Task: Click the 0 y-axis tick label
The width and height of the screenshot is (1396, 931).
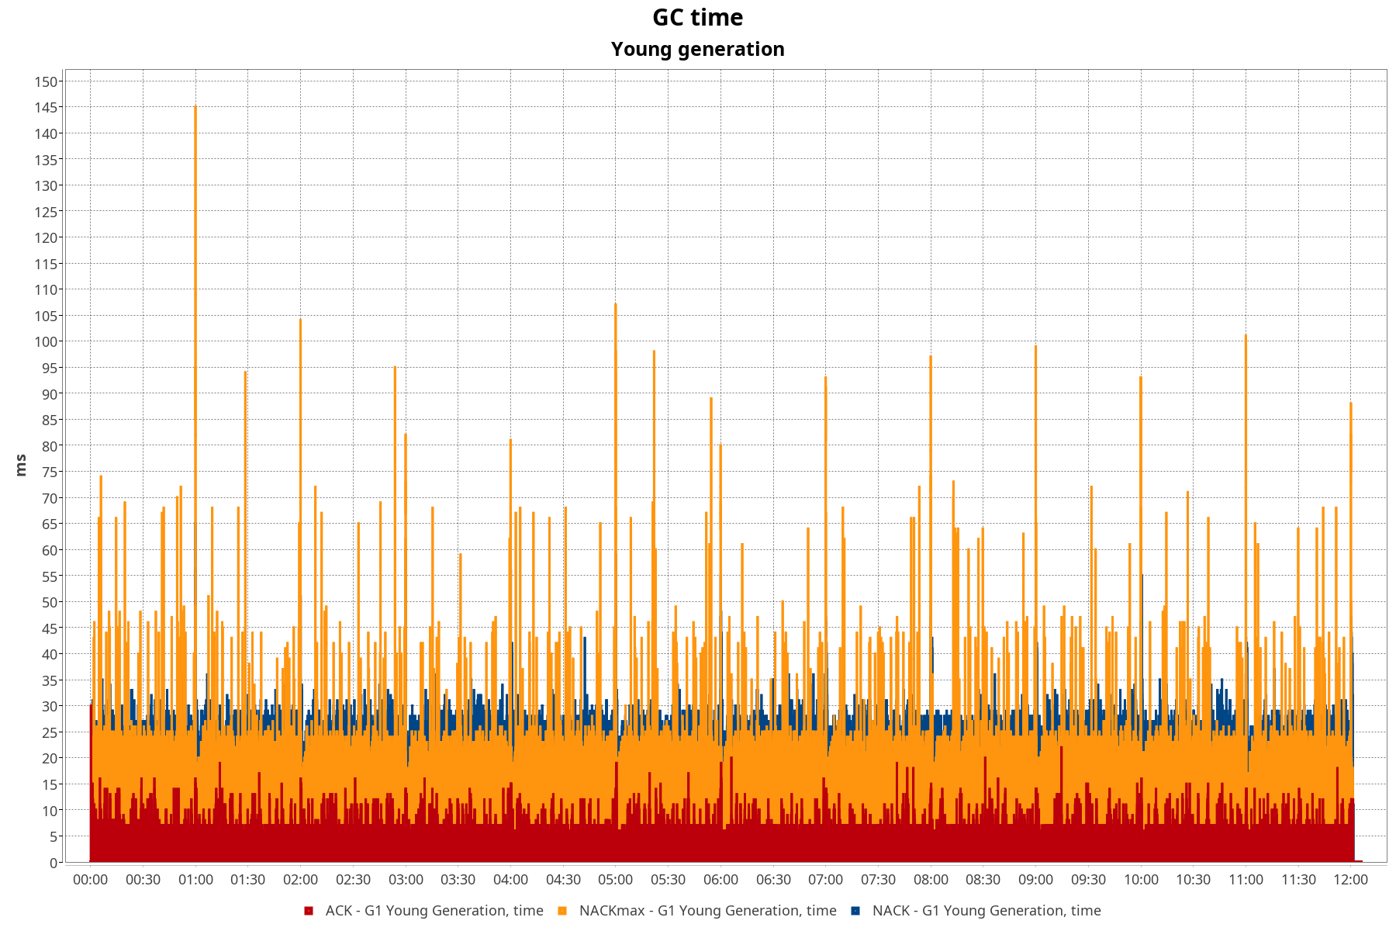Action: click(54, 863)
